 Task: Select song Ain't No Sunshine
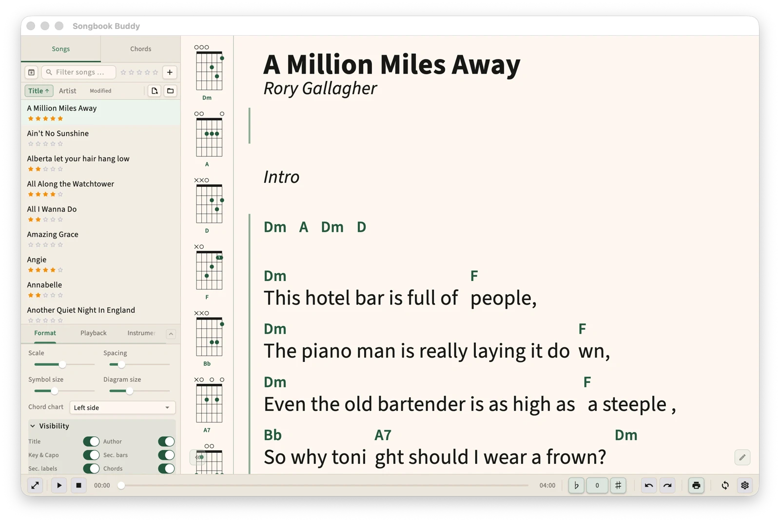coord(100,138)
